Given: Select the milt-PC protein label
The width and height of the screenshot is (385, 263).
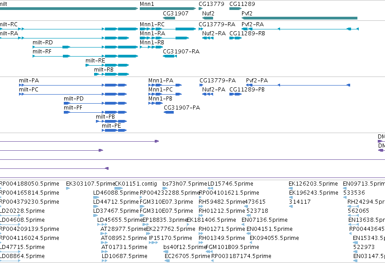Looking at the screenshot, I should point(29,90).
